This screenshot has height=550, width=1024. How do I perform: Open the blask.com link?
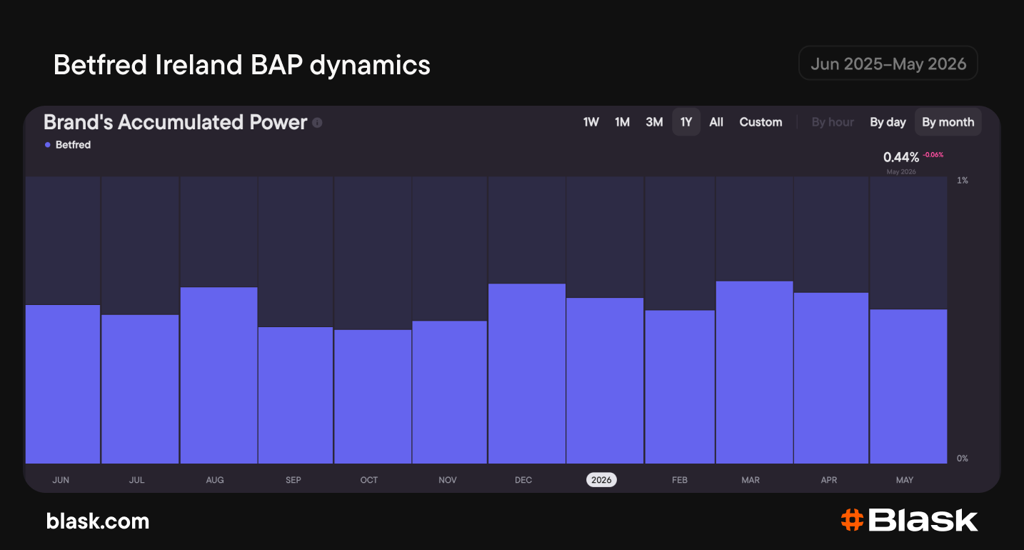(98, 521)
